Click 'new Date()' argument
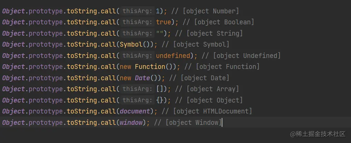 [x=139, y=78]
